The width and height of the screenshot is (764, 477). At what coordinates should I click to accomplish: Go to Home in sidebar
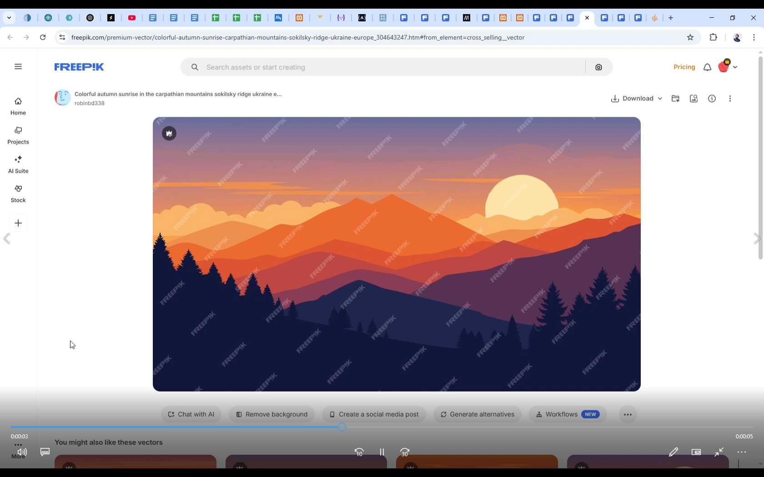(x=18, y=106)
